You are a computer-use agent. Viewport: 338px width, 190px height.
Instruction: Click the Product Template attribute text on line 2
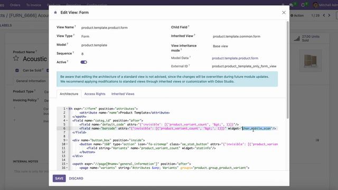(x=134, y=112)
